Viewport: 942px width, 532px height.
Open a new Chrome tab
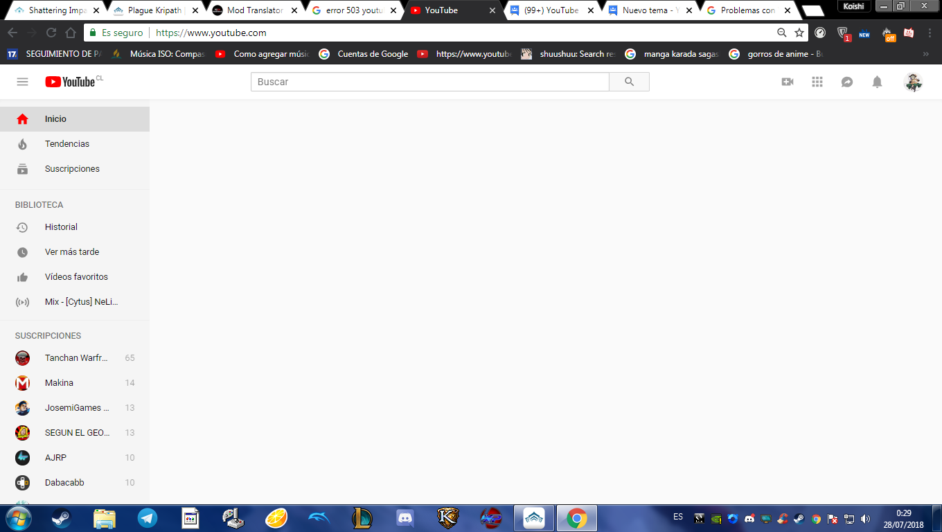click(813, 10)
